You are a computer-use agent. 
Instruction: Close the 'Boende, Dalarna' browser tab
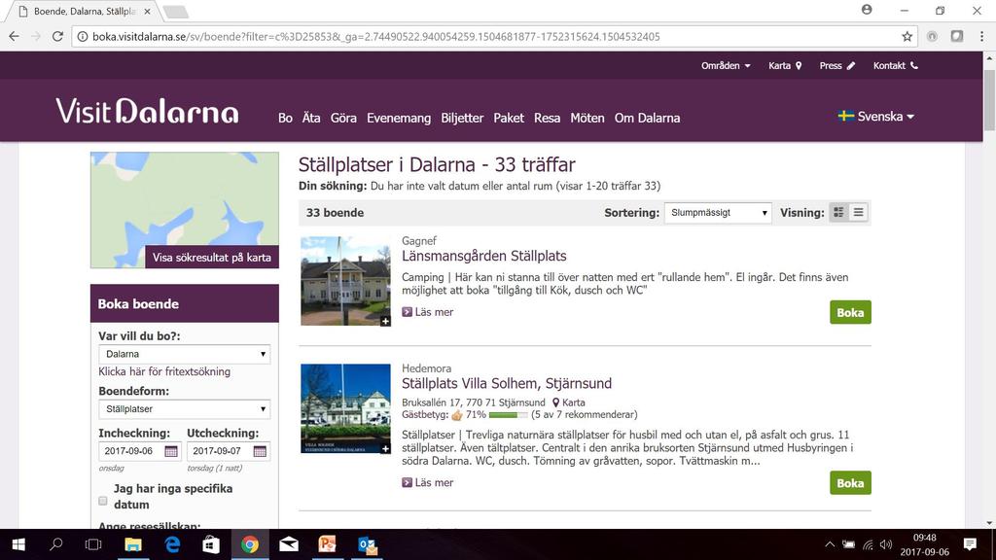pos(148,12)
